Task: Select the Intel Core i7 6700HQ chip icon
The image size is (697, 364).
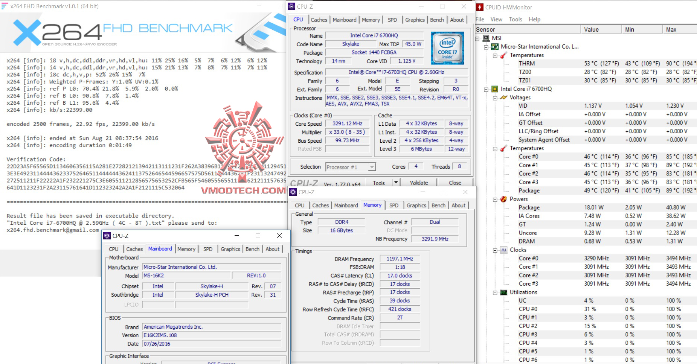Action: 495,89
